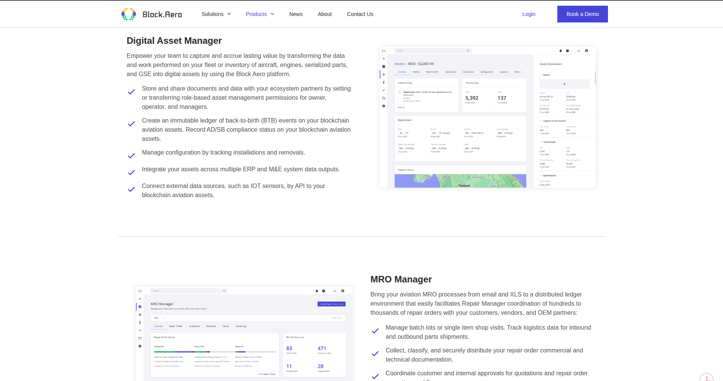Go to the News page

296,14
